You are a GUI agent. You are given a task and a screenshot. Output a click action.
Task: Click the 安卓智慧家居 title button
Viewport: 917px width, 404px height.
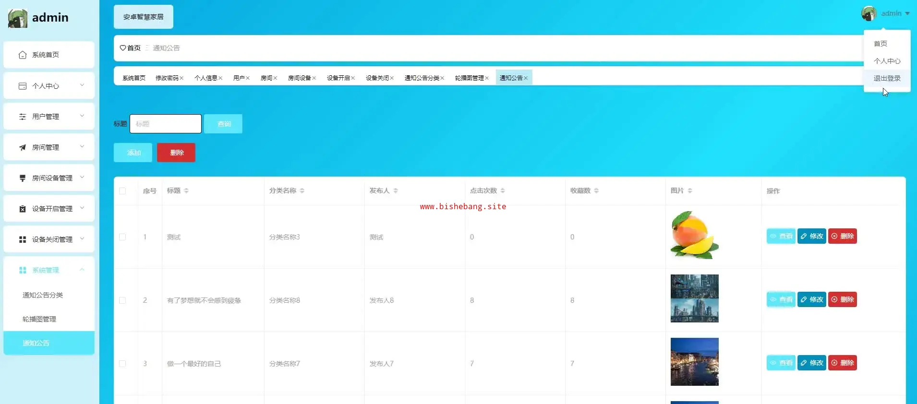[x=144, y=17]
